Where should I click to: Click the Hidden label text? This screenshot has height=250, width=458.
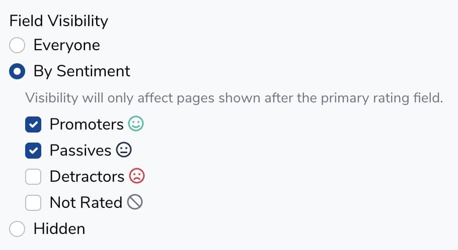59,229
